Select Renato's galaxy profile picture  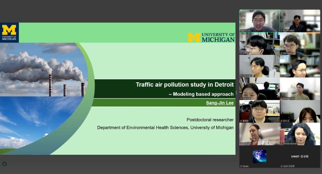pos(259,156)
